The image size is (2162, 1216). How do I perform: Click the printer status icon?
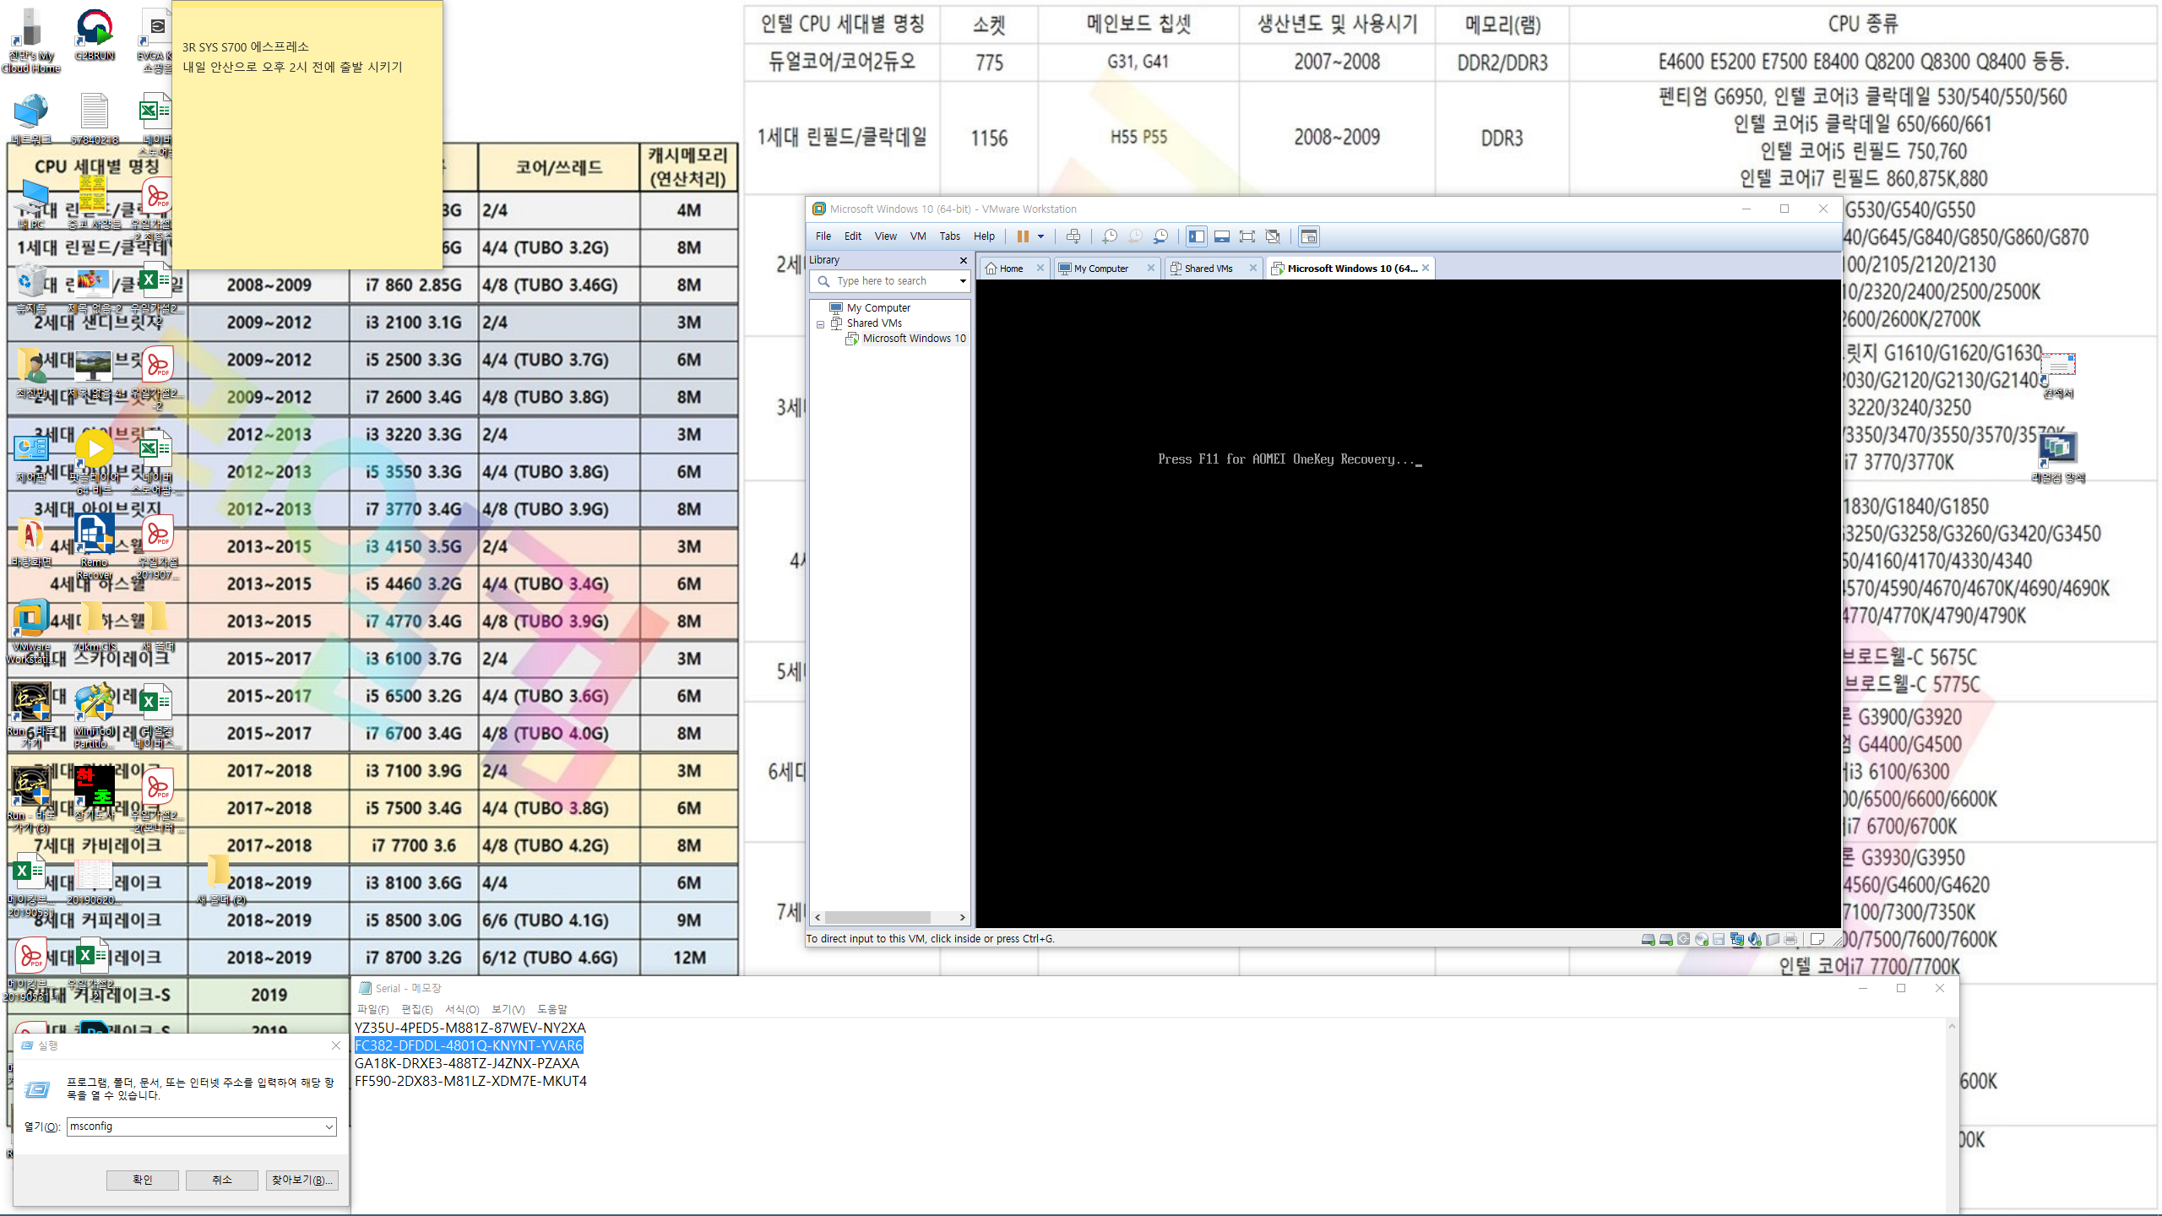point(1790,939)
